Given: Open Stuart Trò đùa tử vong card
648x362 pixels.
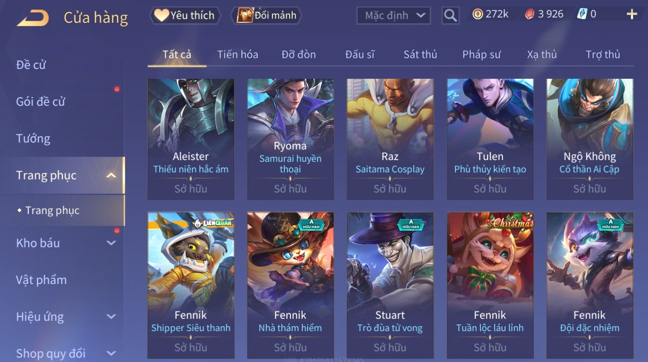Looking at the screenshot, I should point(390,285).
